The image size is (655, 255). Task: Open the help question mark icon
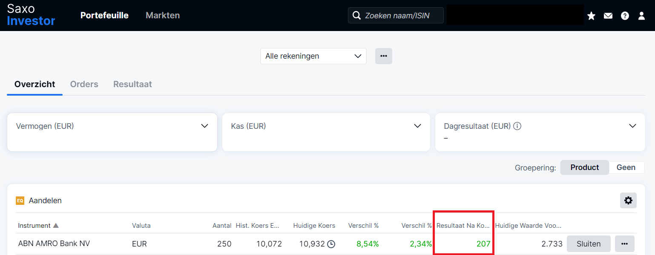pos(625,16)
